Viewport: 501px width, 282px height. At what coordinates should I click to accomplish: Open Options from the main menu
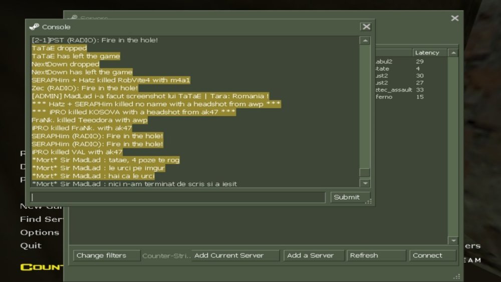pos(40,232)
